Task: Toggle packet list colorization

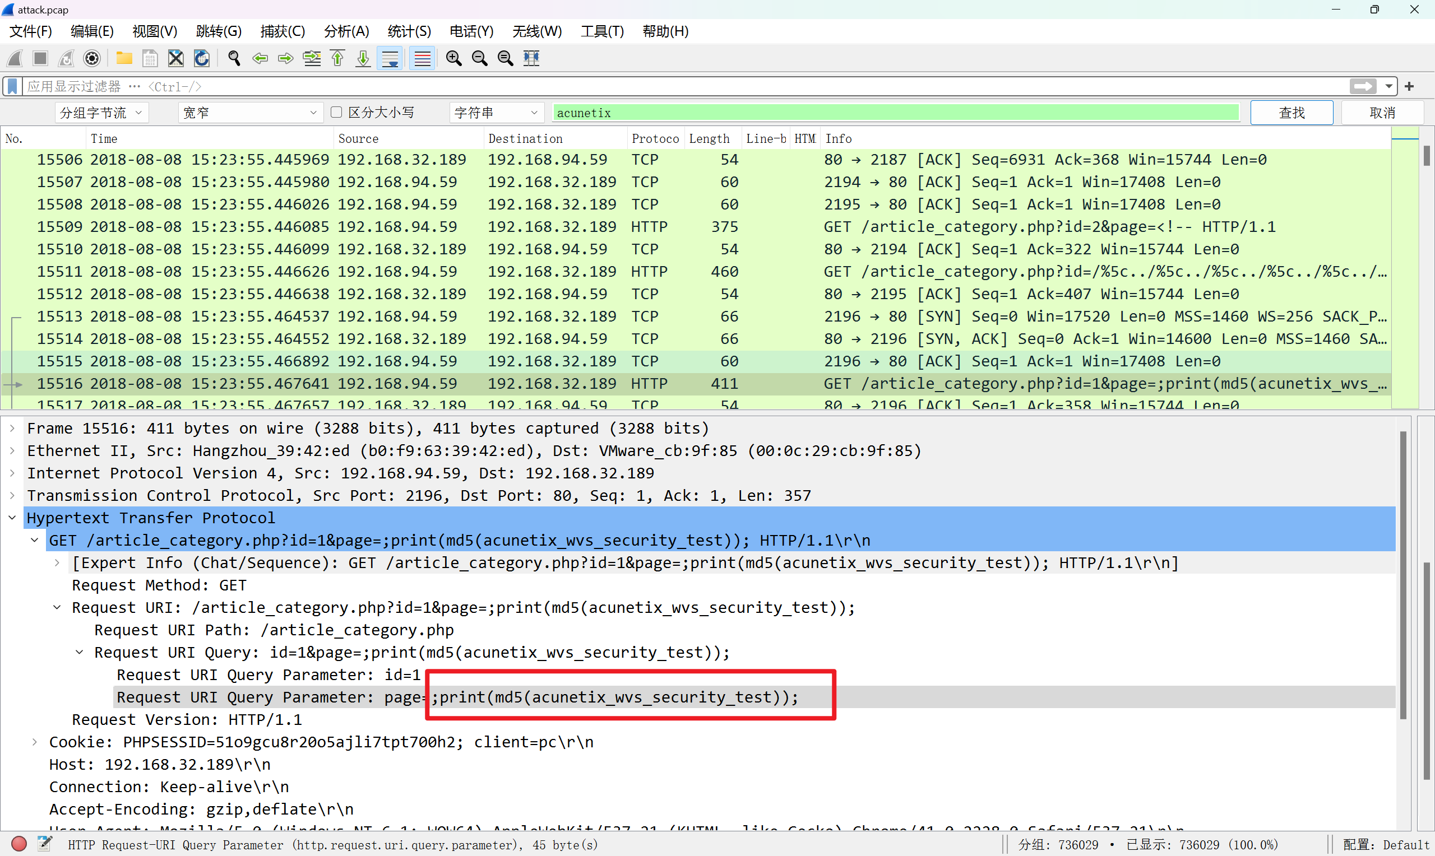Action: pyautogui.click(x=422, y=58)
